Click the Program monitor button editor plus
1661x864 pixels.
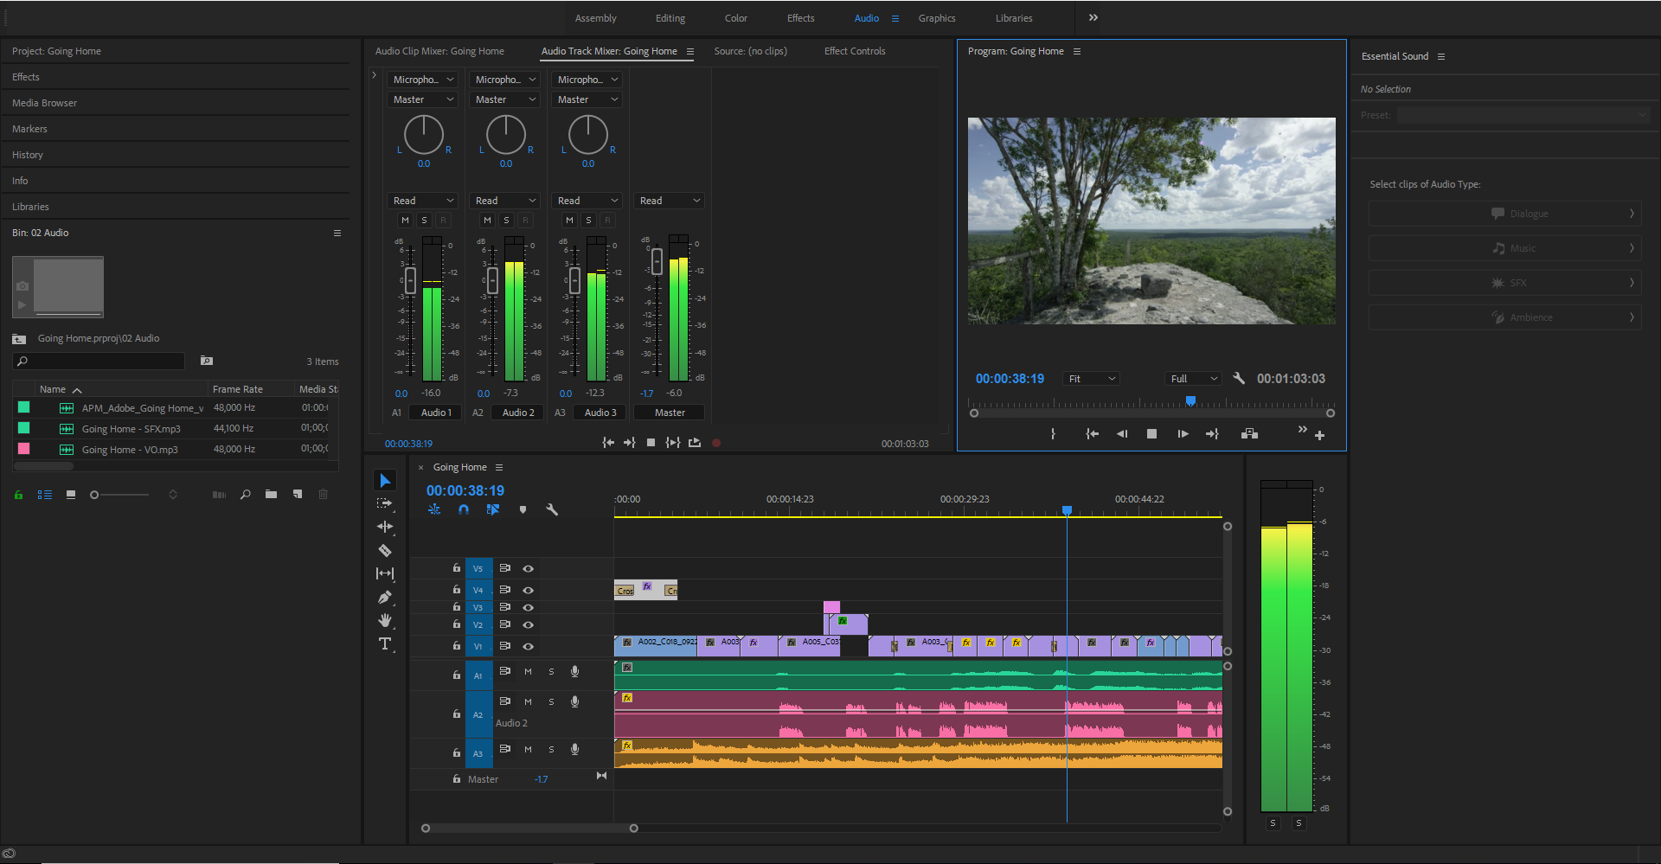coord(1320,435)
